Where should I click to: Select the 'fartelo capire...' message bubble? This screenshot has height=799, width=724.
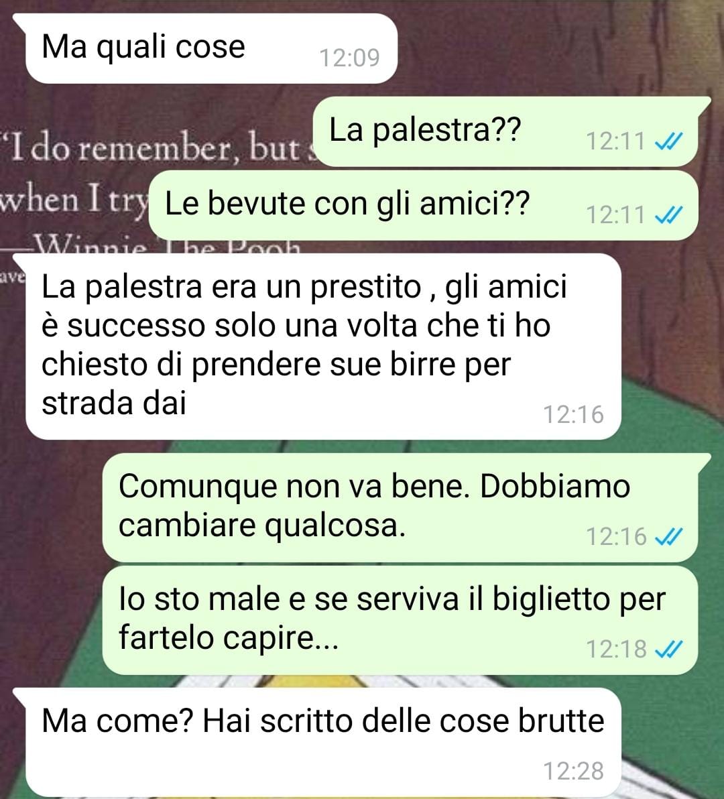coord(400,621)
